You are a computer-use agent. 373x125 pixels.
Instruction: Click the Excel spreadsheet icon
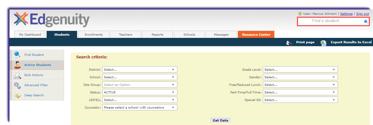[x=323, y=43]
